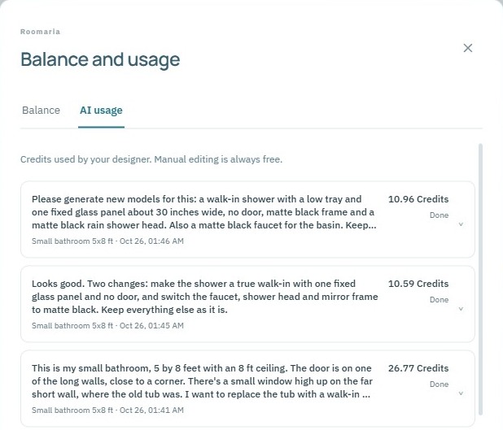Click the Oct 26, 01:45 AM timestamp line
This screenshot has width=503, height=430.
click(x=107, y=326)
